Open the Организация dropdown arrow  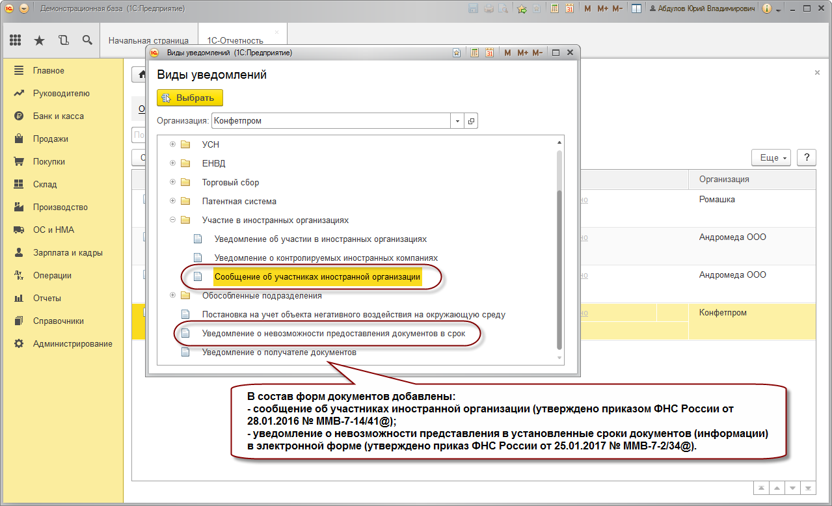[457, 121]
